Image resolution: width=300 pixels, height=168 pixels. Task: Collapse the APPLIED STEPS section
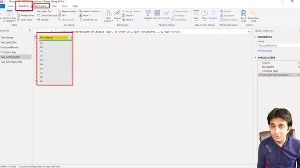point(255,57)
